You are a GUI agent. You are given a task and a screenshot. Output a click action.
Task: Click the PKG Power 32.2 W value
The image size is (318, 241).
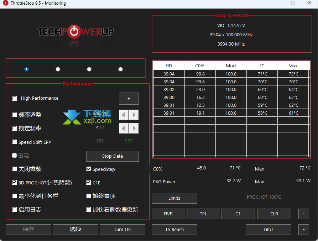click(x=234, y=181)
